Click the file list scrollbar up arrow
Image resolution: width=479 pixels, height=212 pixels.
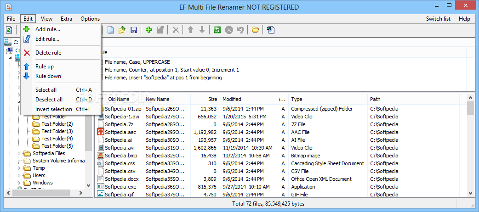point(470,98)
